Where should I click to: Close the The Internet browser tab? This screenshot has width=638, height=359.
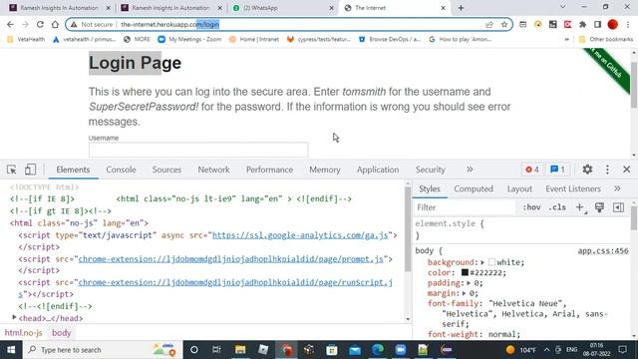click(x=443, y=8)
